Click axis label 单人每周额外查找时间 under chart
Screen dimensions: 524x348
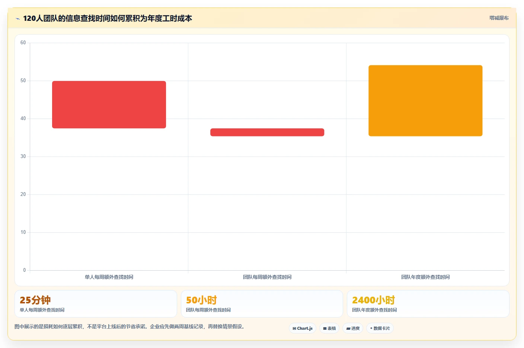click(x=109, y=277)
